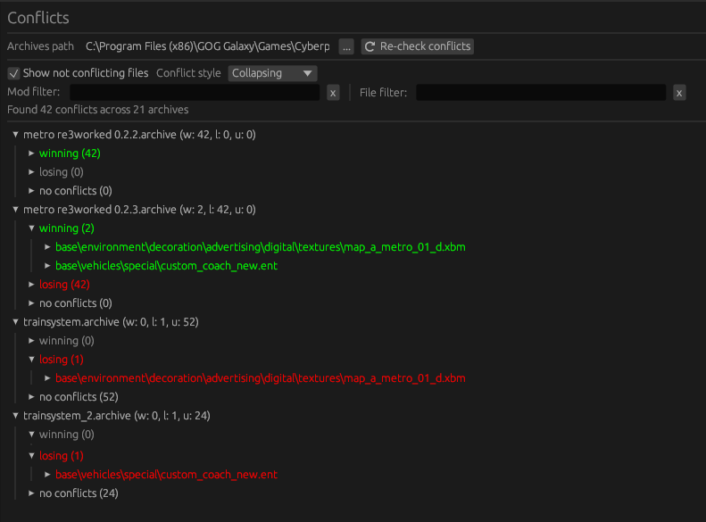This screenshot has width=706, height=522.
Task: Expand winning (42) group arrow
Action: (31, 153)
